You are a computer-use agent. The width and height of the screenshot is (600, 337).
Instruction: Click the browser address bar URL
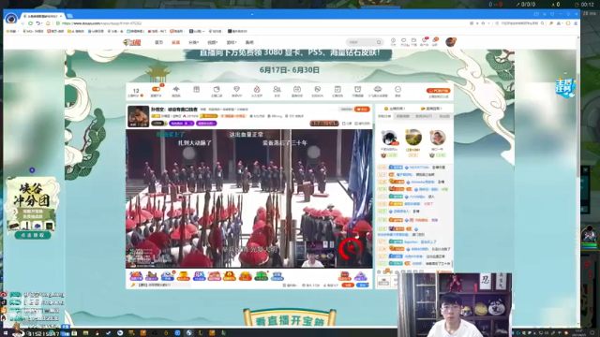click(x=102, y=23)
